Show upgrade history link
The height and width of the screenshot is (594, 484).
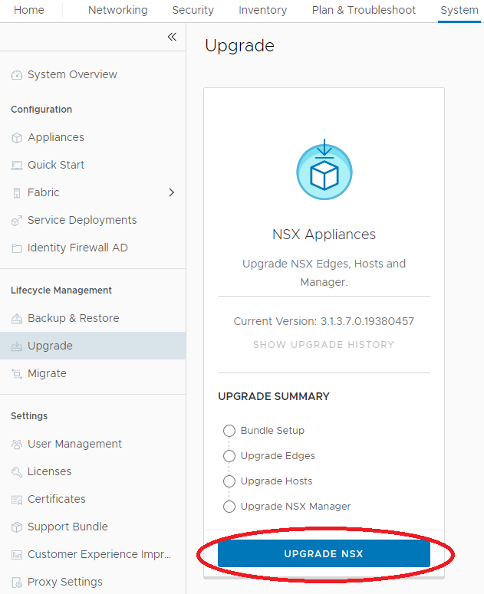pos(324,345)
